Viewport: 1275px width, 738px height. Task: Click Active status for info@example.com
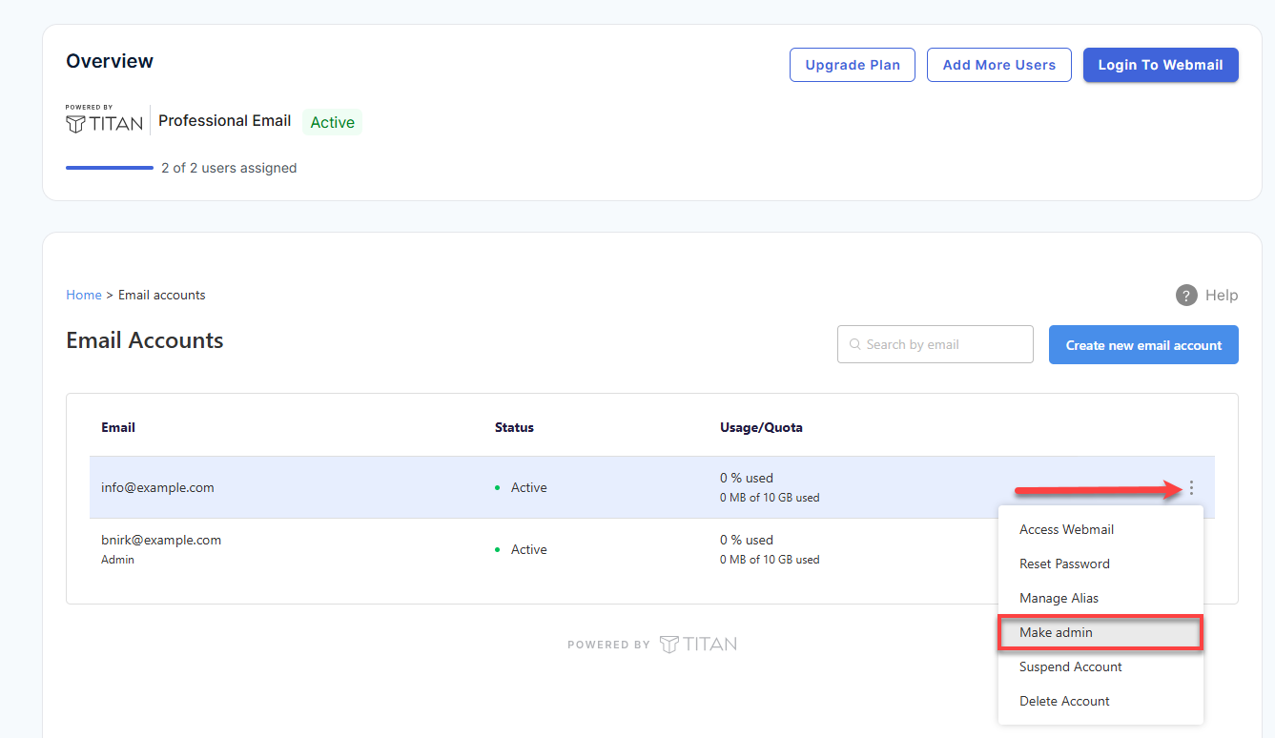point(528,487)
